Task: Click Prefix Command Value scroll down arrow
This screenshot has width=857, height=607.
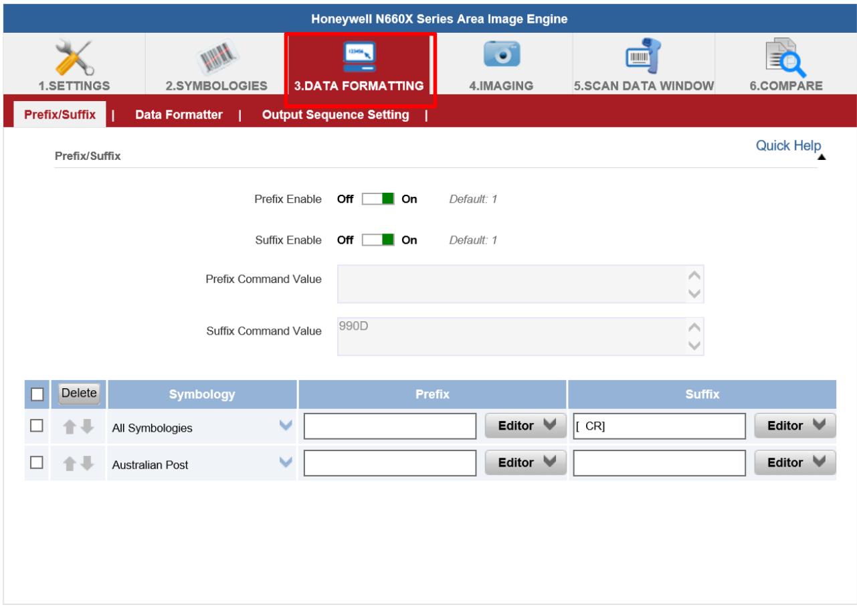Action: point(694,293)
